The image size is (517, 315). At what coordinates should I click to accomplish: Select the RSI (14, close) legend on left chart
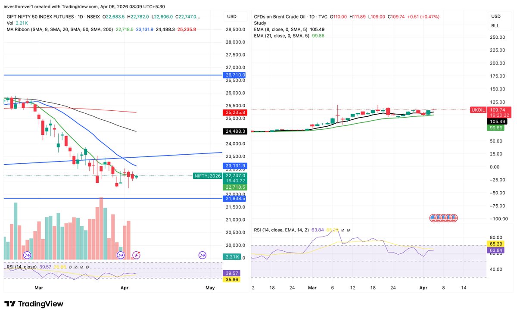coord(22,267)
